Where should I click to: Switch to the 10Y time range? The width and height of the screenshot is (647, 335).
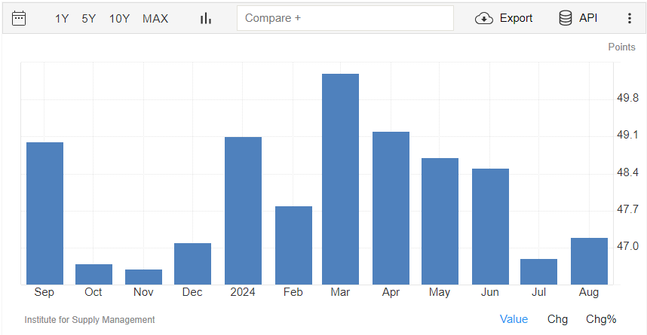[119, 19]
